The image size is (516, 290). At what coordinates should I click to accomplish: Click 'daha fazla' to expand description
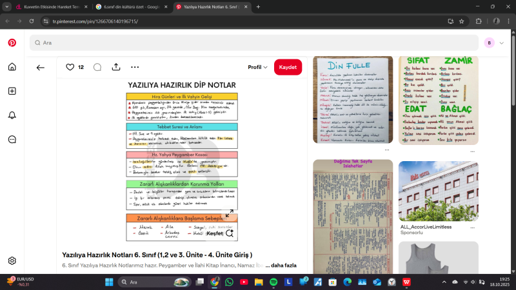(283, 265)
